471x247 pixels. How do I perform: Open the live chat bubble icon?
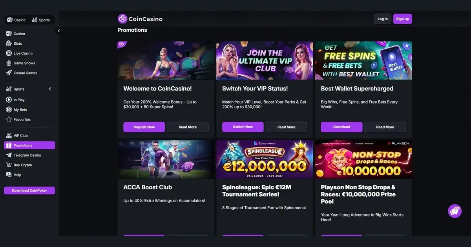pos(455,211)
